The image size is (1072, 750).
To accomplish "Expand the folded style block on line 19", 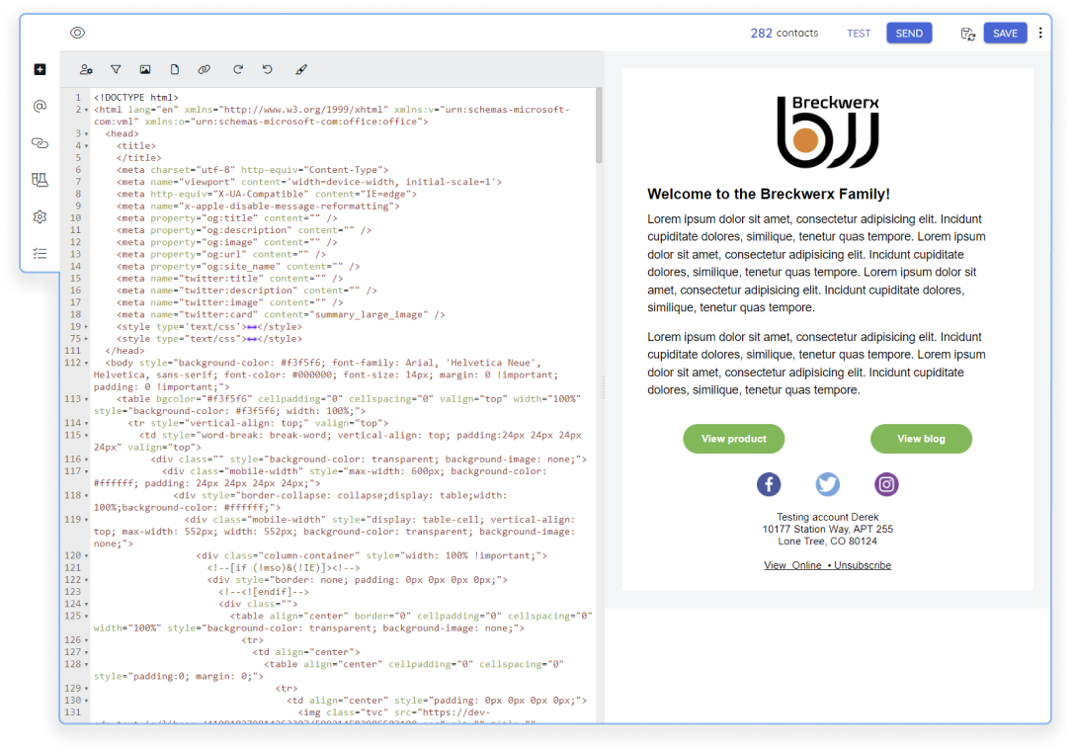I will 86,327.
